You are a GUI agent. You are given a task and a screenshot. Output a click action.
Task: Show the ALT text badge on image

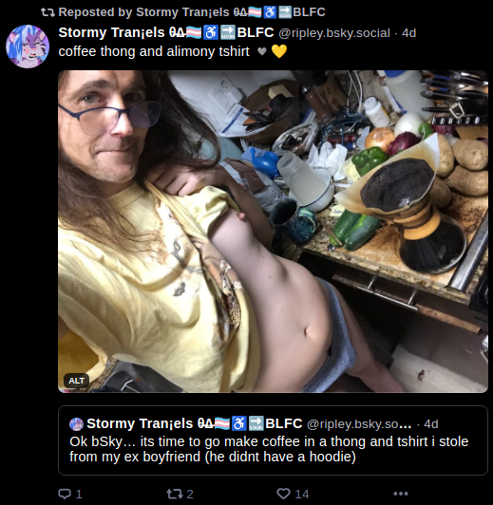click(x=76, y=381)
